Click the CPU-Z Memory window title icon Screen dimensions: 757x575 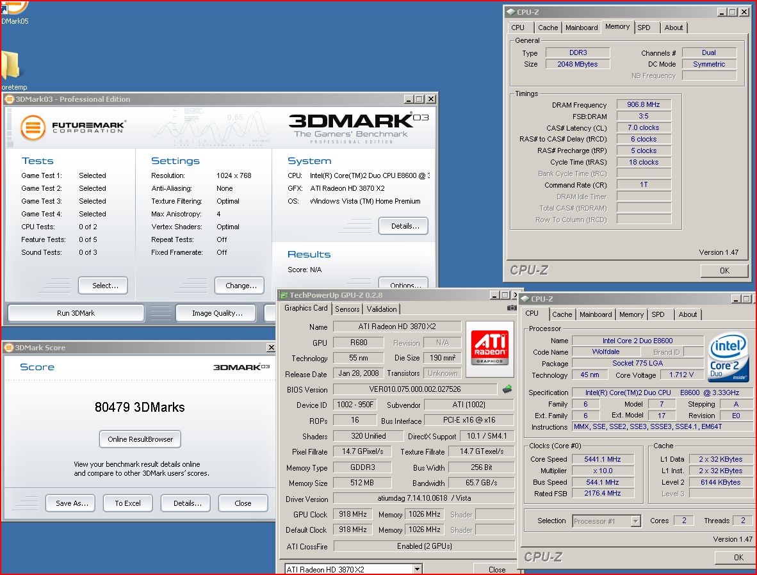pos(510,12)
